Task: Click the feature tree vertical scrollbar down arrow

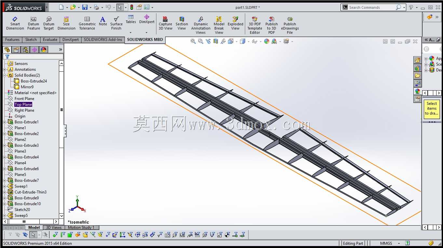Action: [61, 216]
